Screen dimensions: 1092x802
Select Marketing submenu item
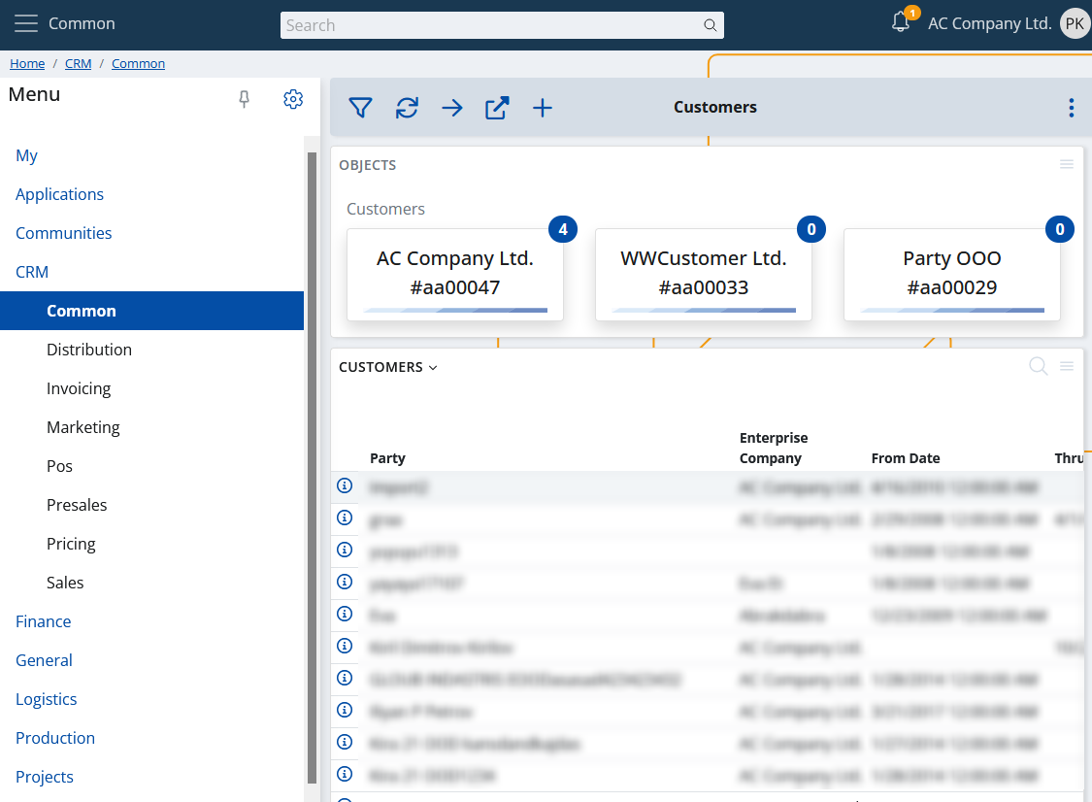pos(83,427)
